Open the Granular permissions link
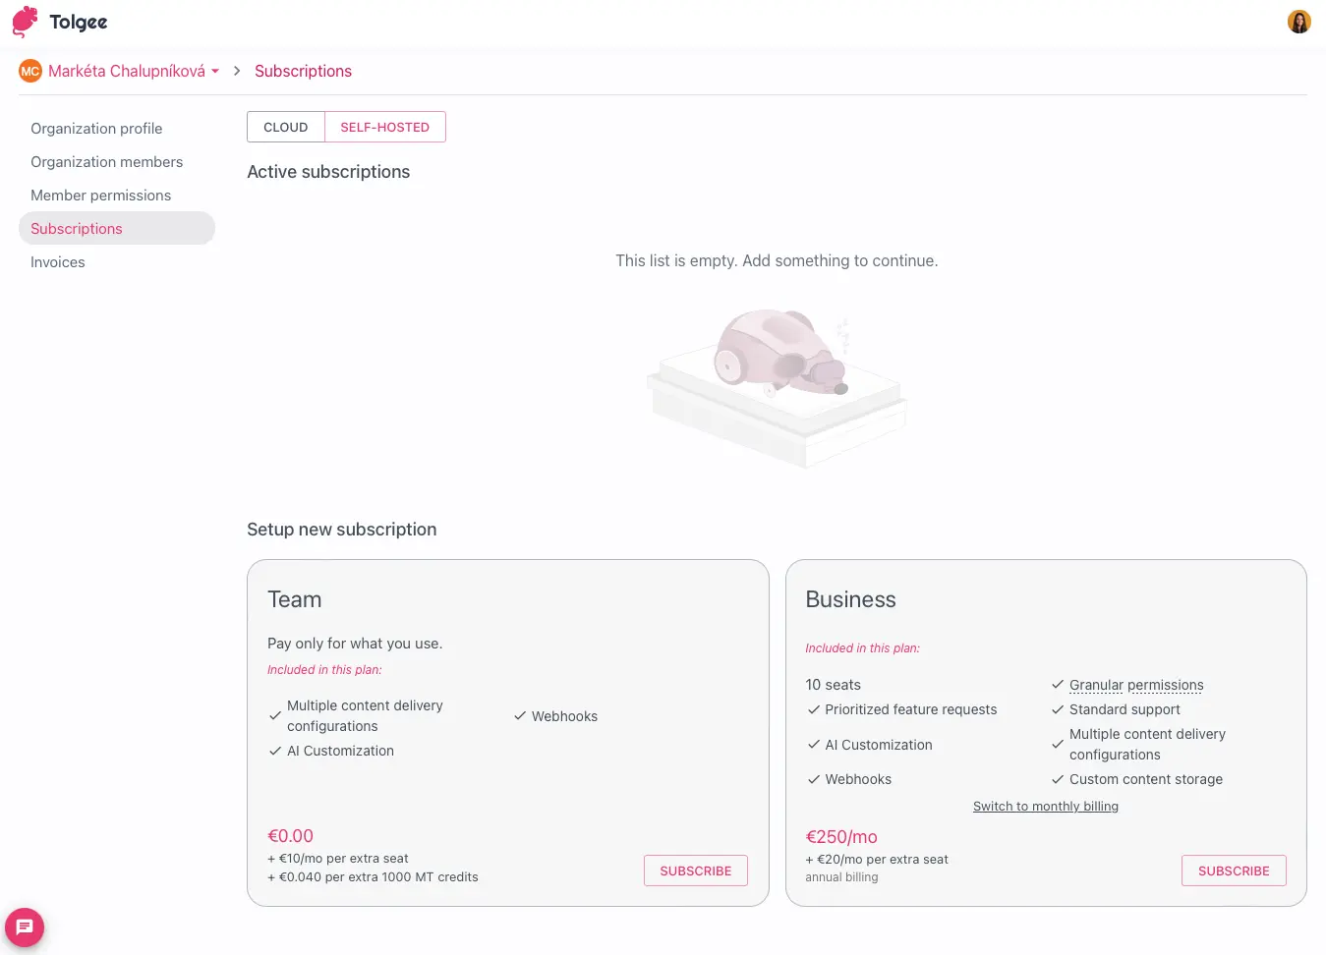Image resolution: width=1326 pixels, height=955 pixels. click(1136, 685)
